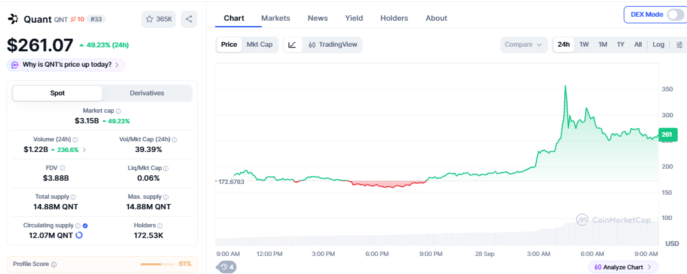The height and width of the screenshot is (274, 687).
Task: Click the green 261 current price tag
Action: pos(667,135)
